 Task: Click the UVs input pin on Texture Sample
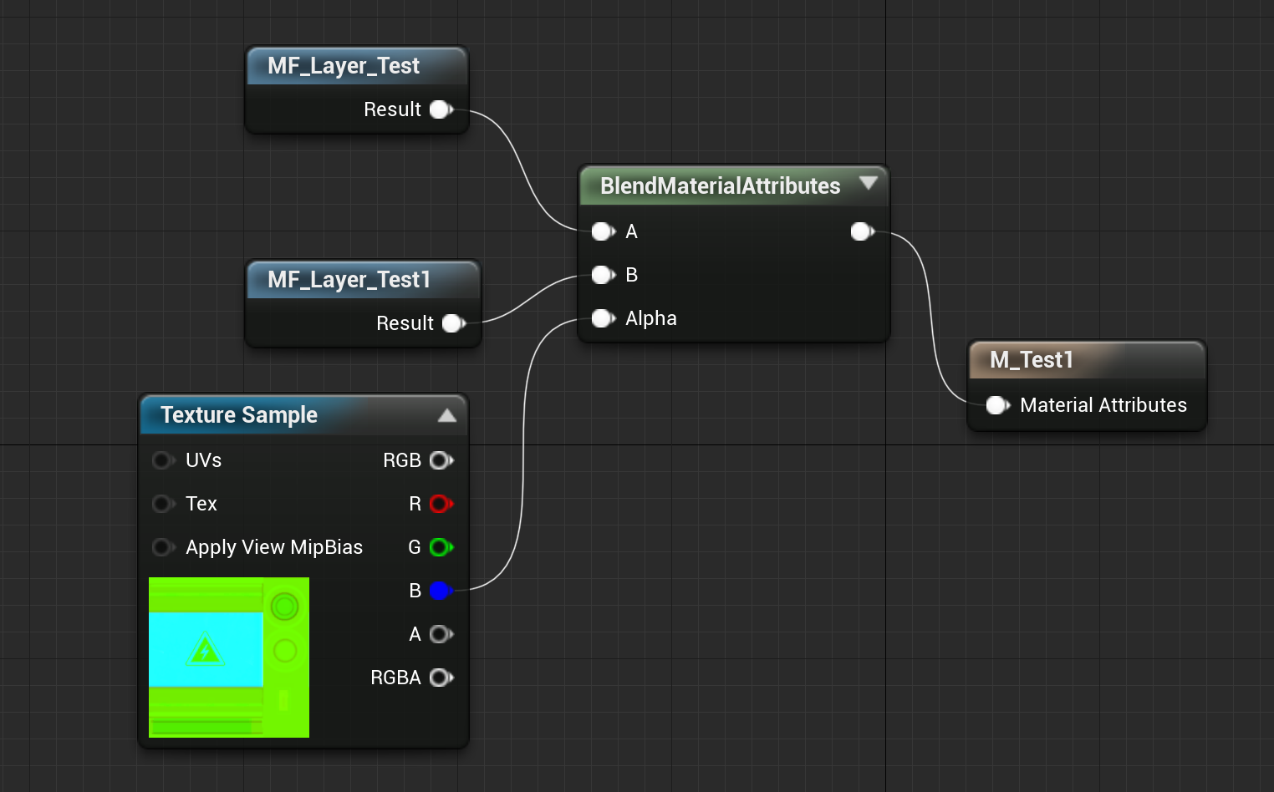pyautogui.click(x=164, y=460)
